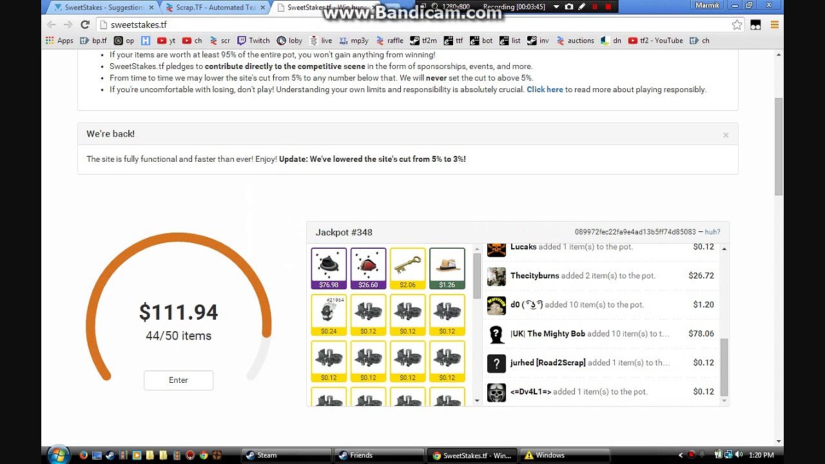Screen dimensions: 825x464
Task: Open the list bookmark
Action: 510,41
